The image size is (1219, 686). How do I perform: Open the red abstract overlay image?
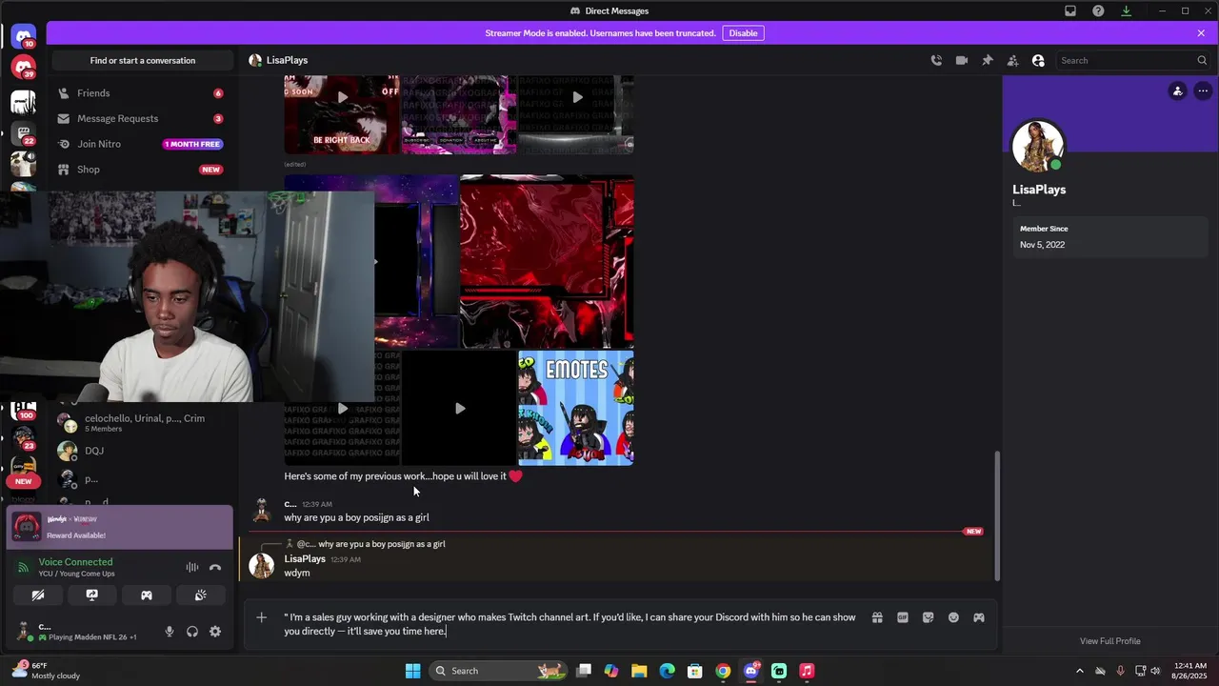pyautogui.click(x=547, y=262)
